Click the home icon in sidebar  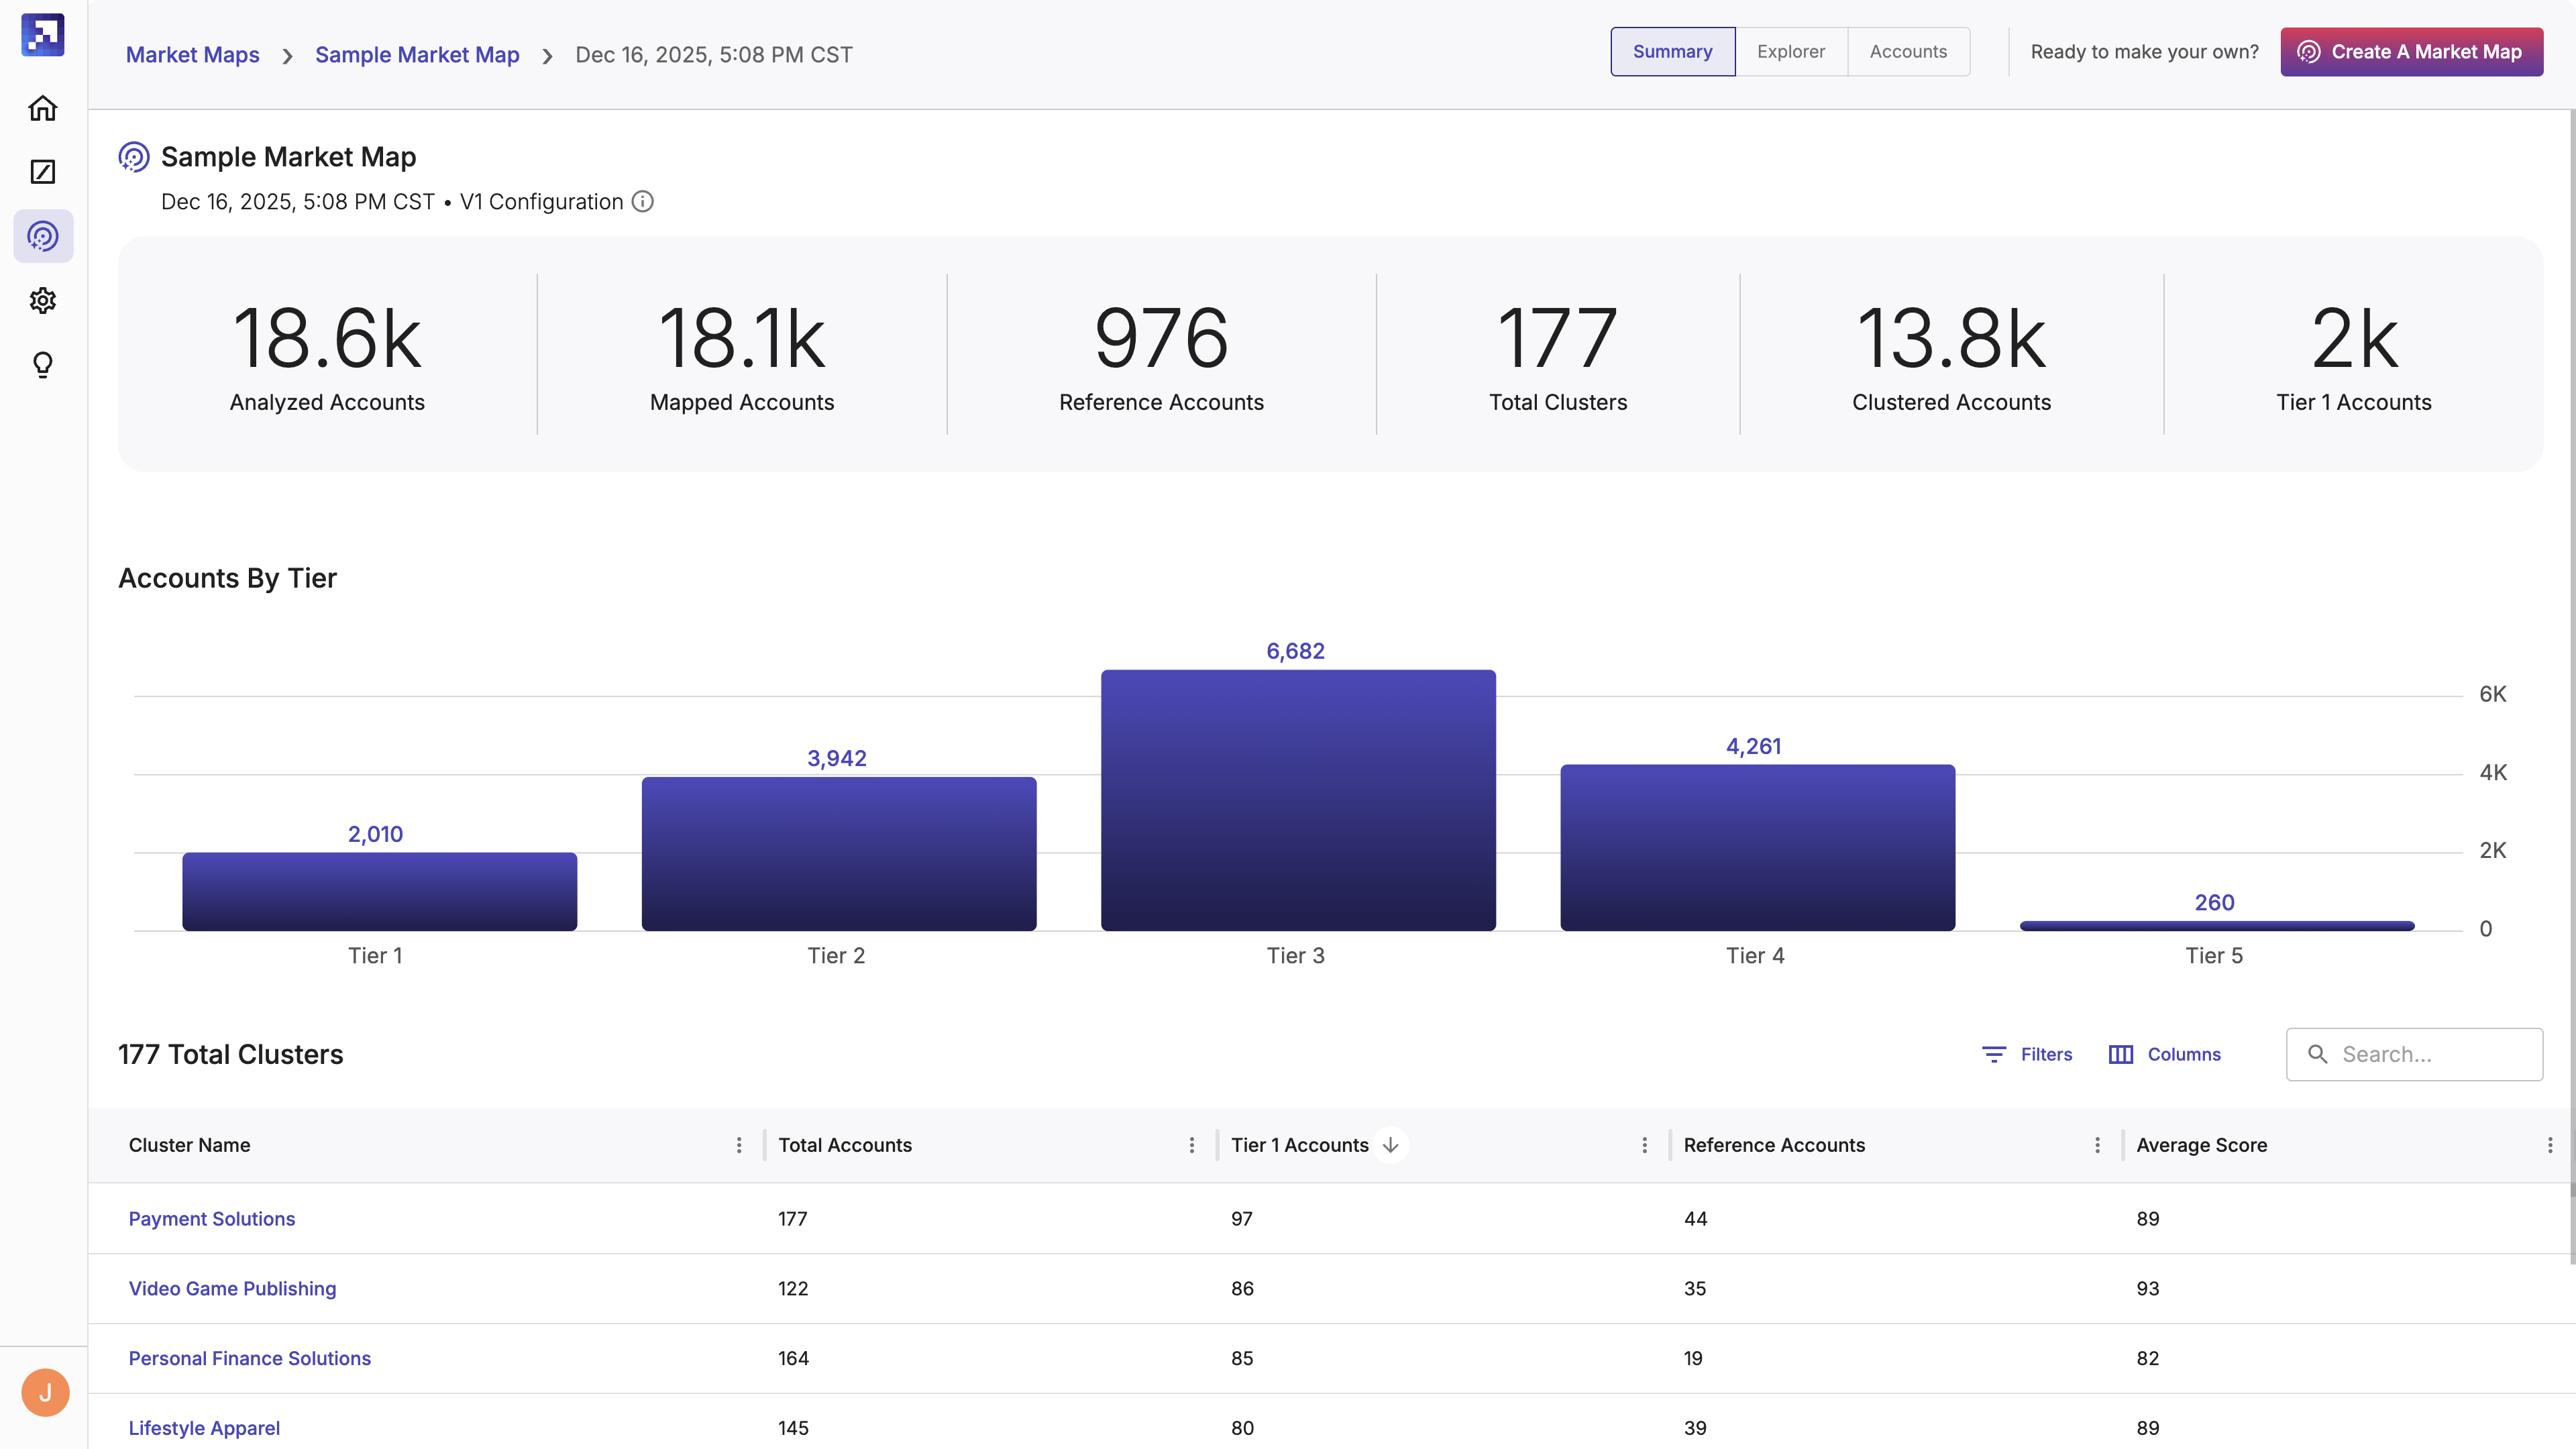pyautogui.click(x=42, y=108)
